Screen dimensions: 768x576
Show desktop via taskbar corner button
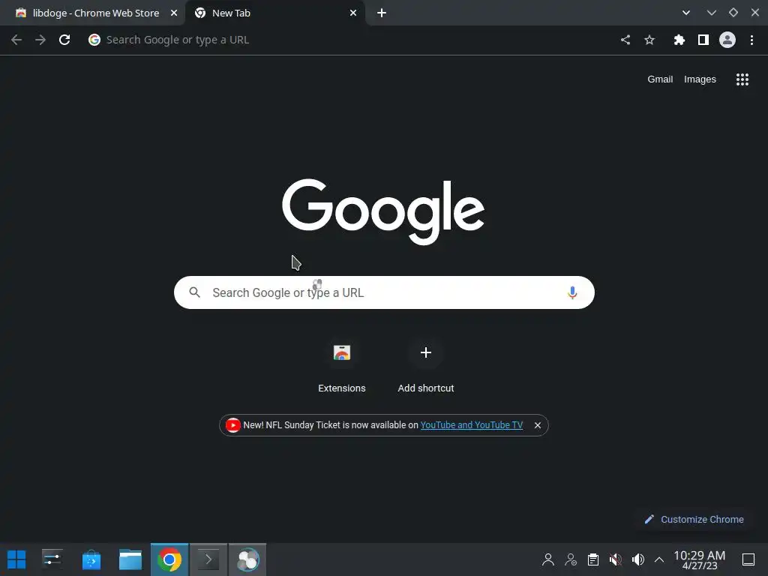coord(748,559)
